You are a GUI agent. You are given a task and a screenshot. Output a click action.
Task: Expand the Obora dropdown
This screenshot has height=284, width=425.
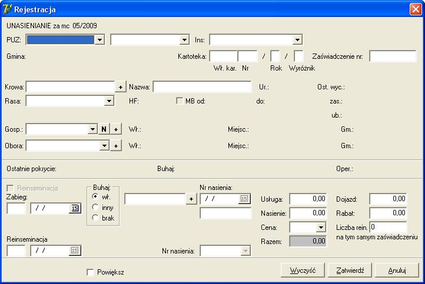coord(104,146)
